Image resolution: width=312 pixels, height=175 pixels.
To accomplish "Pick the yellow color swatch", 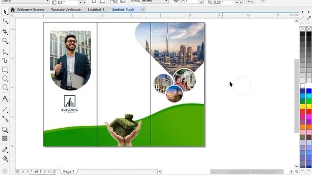I will coord(302,106).
